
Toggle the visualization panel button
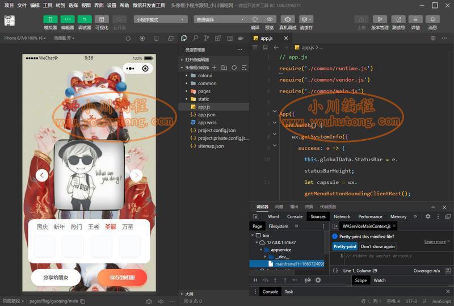click(x=102, y=19)
